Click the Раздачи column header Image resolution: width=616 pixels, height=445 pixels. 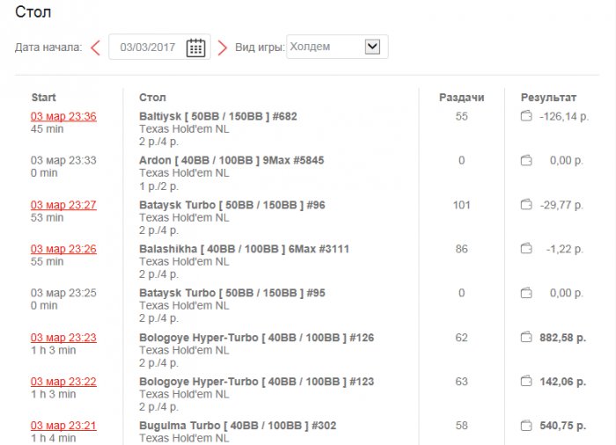[x=462, y=98]
